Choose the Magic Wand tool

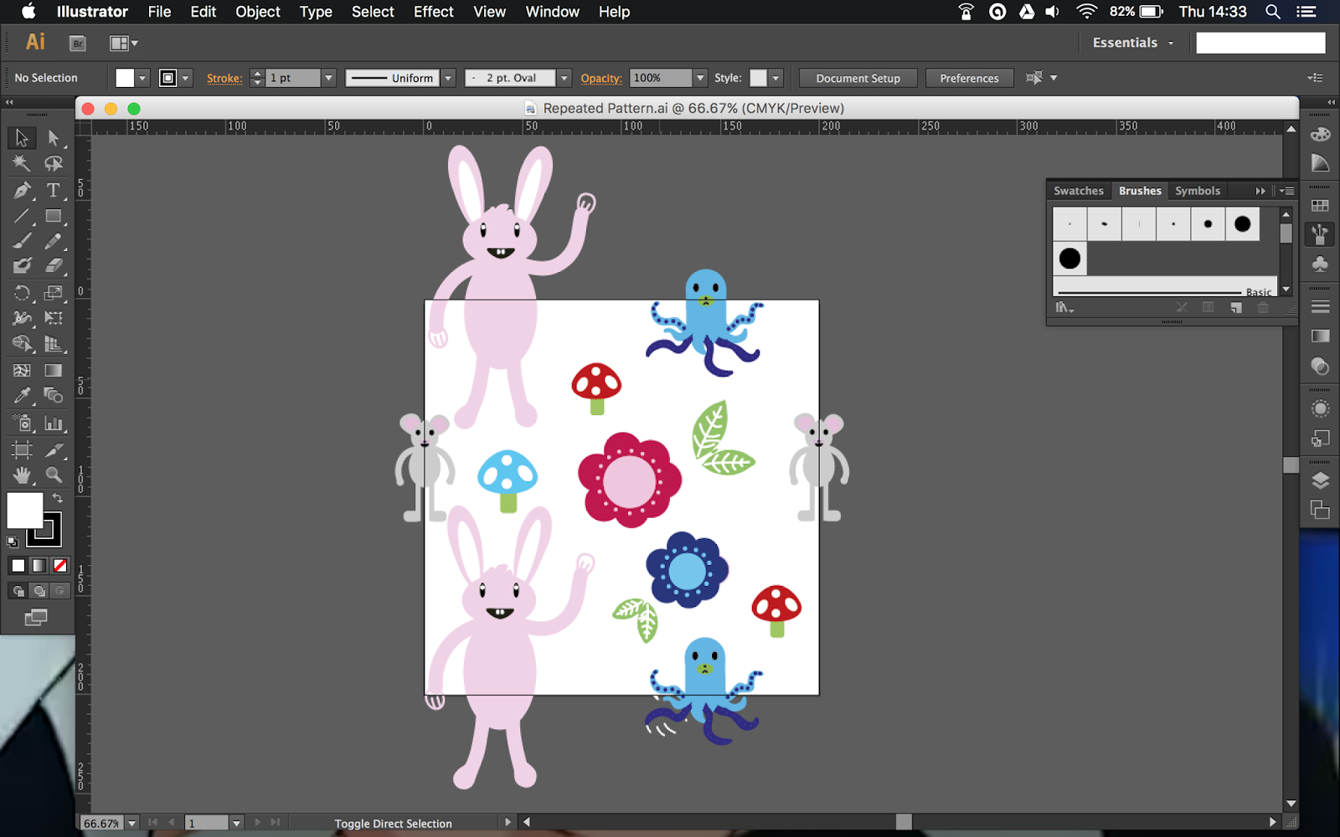[x=22, y=163]
